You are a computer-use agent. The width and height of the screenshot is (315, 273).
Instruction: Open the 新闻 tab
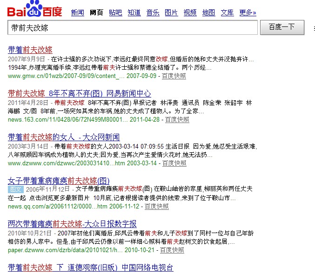(x=78, y=13)
